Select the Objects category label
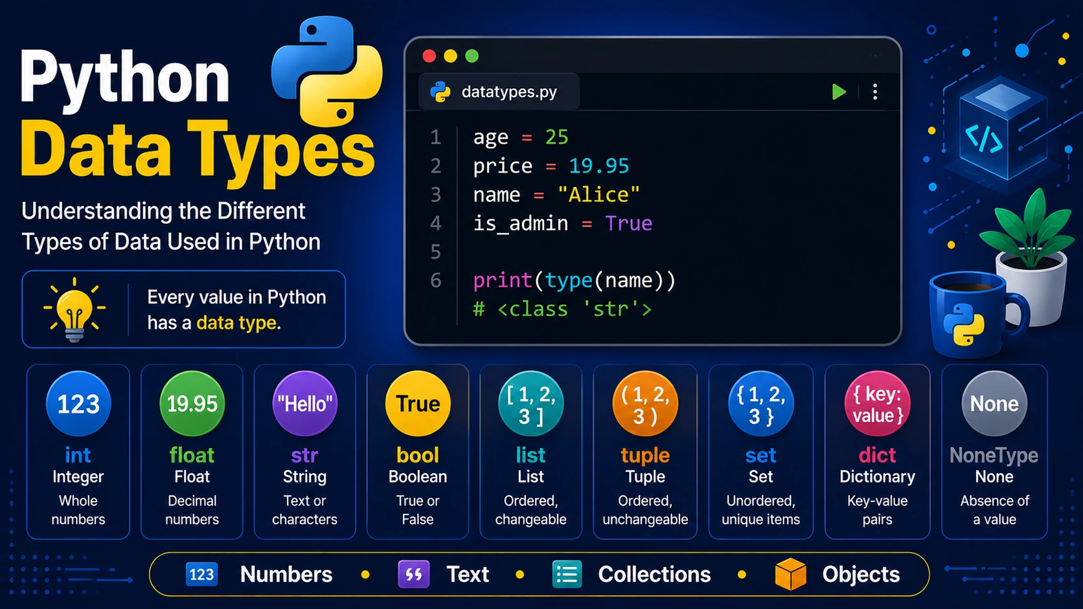 pos(861,575)
